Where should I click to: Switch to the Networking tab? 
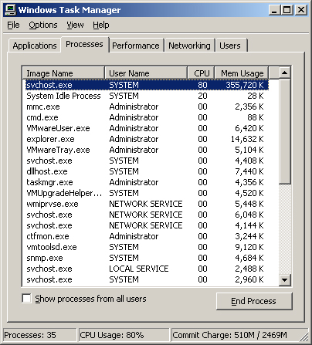pyautogui.click(x=189, y=46)
